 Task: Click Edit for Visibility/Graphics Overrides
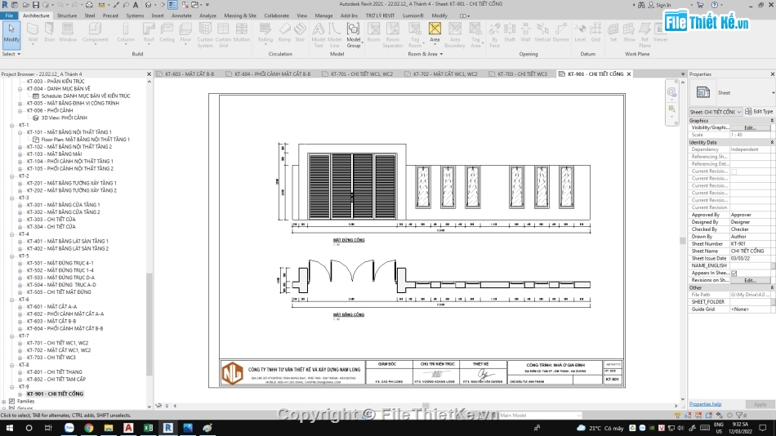coord(750,127)
